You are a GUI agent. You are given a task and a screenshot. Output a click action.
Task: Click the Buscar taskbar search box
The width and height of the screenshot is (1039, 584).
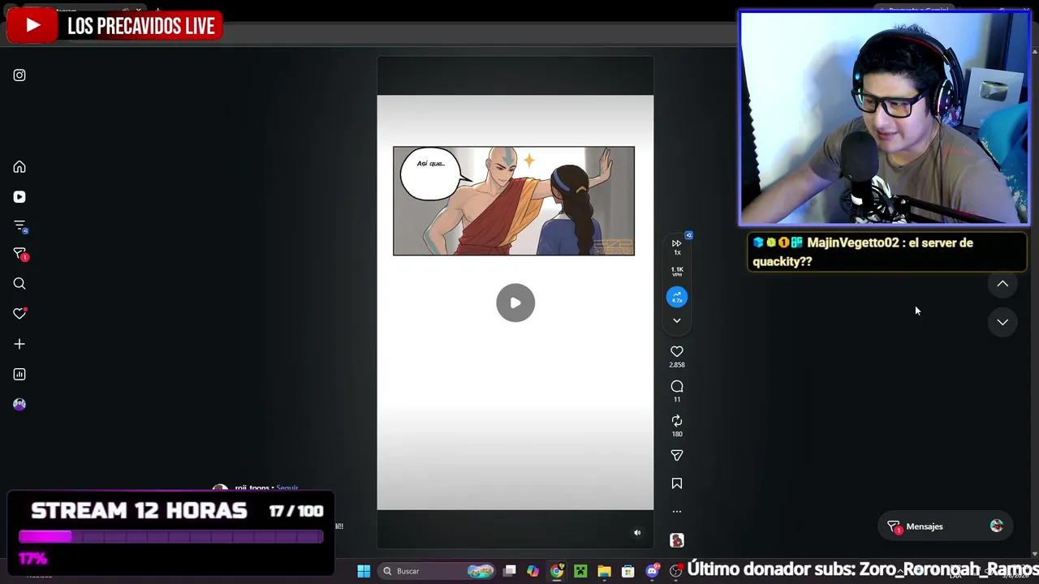tap(438, 571)
